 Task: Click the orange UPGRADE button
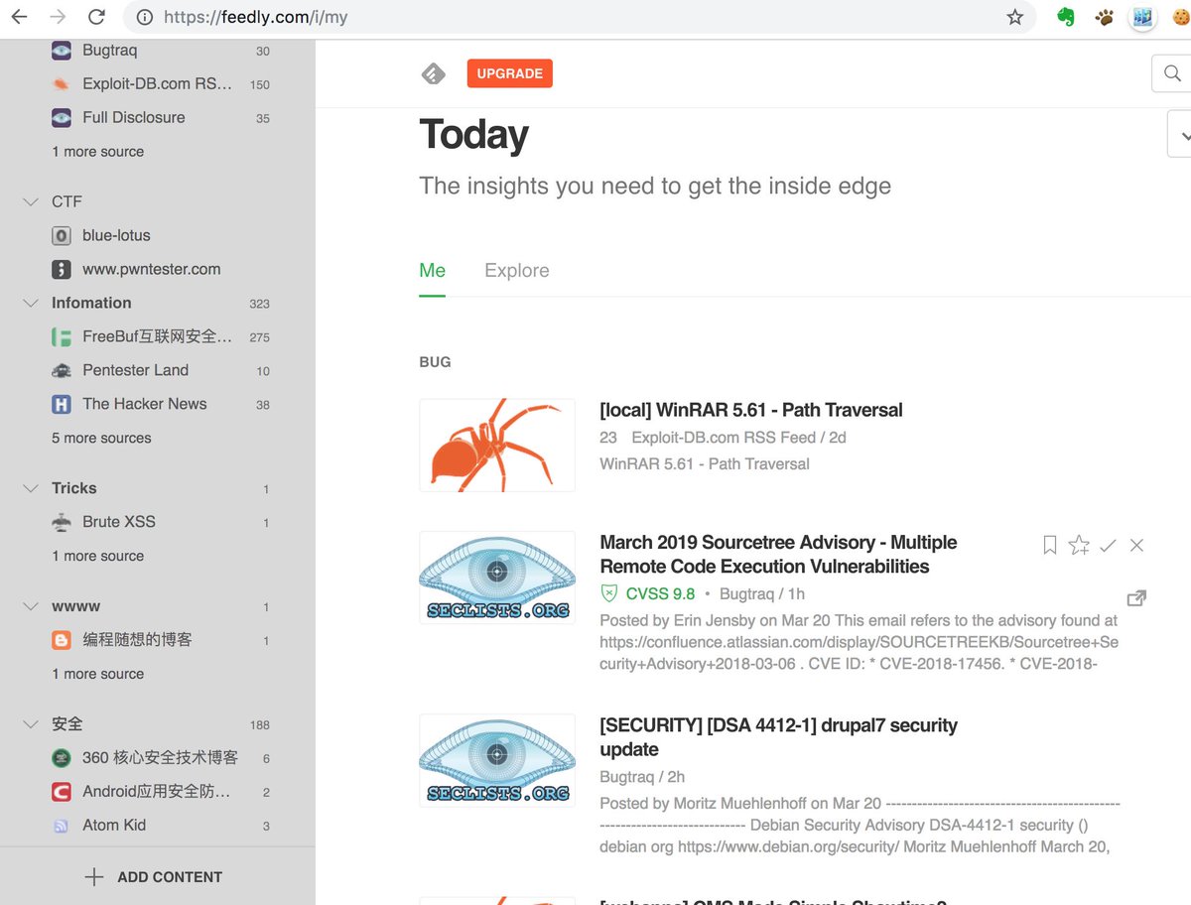509,73
